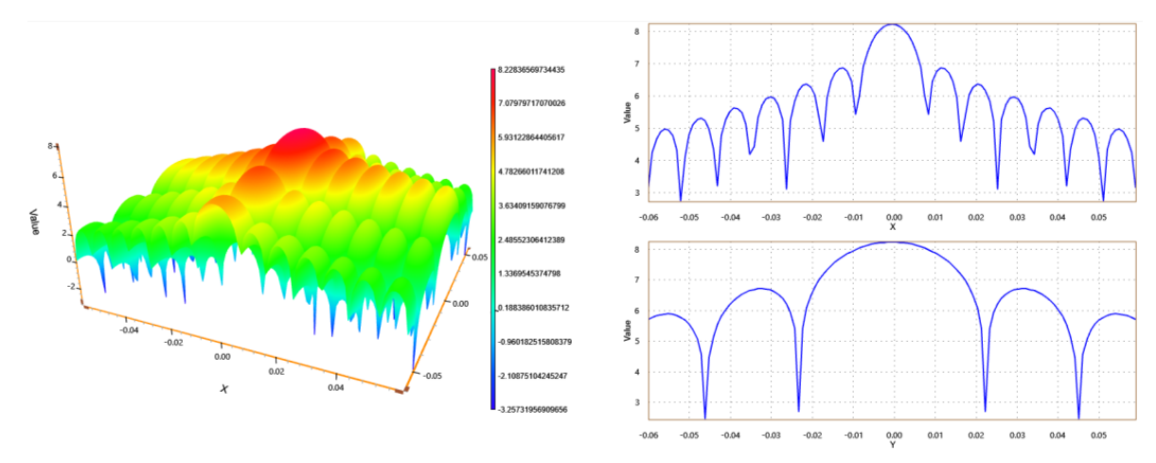The height and width of the screenshot is (463, 1156).
Task: Click the deep minimum near 0.045 in Y chart
Action: (x=1078, y=415)
